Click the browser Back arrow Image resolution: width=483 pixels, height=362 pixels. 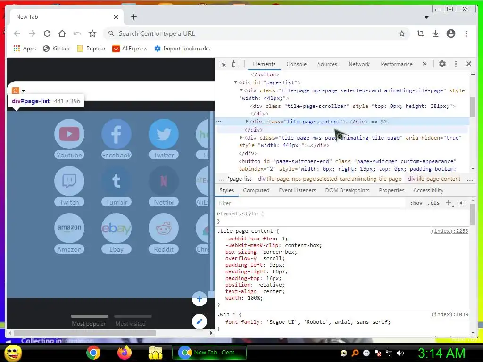pyautogui.click(x=17, y=33)
